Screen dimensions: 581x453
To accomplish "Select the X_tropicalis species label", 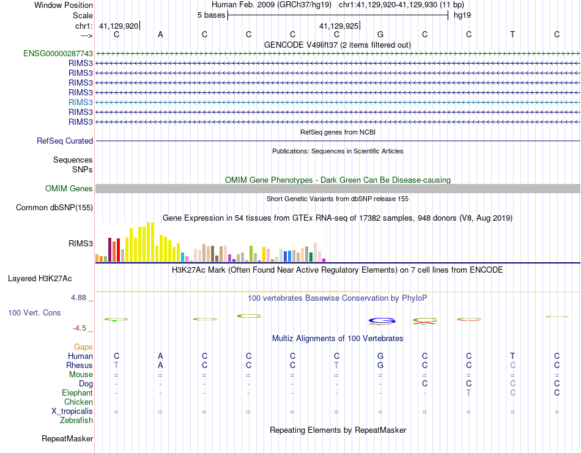I will pos(72,411).
